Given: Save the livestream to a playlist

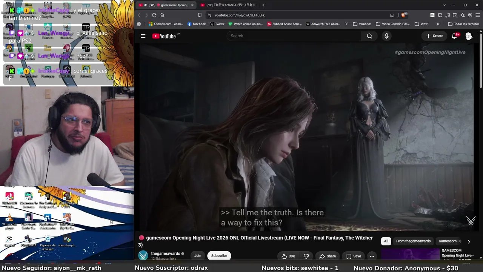Looking at the screenshot, I should coord(354,256).
